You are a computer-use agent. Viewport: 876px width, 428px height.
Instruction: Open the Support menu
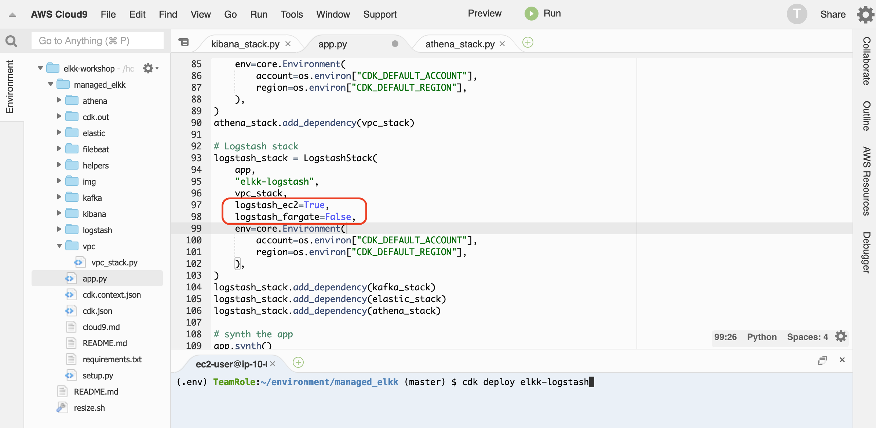[380, 14]
